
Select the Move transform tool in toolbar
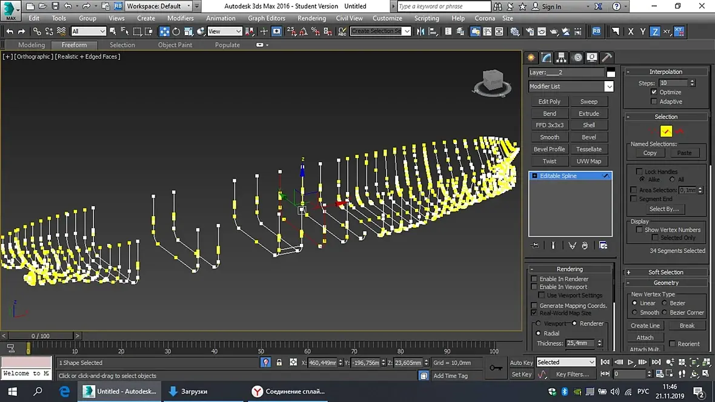(164, 31)
